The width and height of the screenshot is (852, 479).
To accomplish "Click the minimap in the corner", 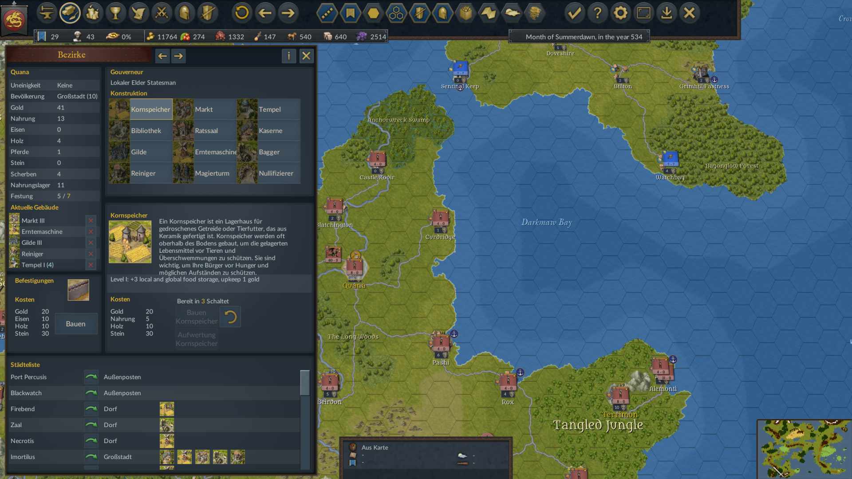I will pos(804,449).
